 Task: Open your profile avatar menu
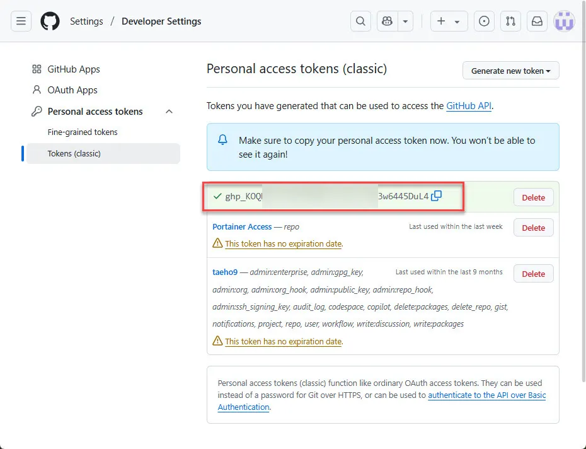[564, 21]
